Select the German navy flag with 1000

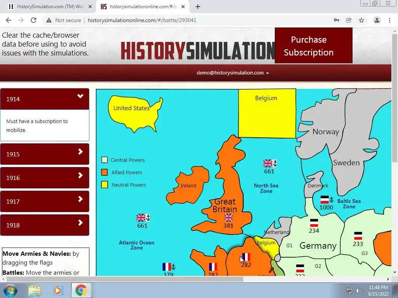[x=326, y=200]
